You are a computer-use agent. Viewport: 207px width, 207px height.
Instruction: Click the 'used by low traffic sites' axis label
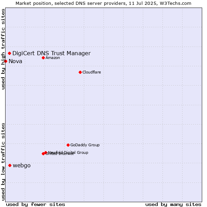click(x=3, y=162)
